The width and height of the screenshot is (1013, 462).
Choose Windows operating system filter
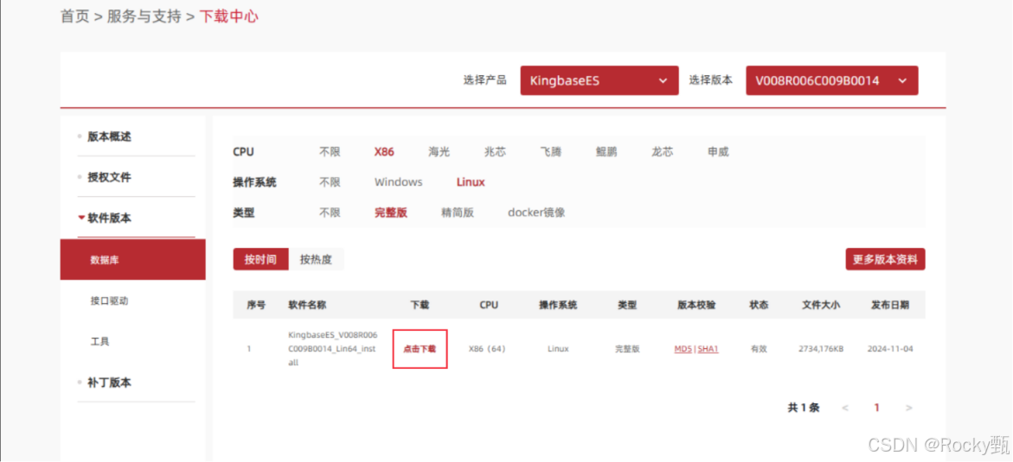tap(399, 182)
